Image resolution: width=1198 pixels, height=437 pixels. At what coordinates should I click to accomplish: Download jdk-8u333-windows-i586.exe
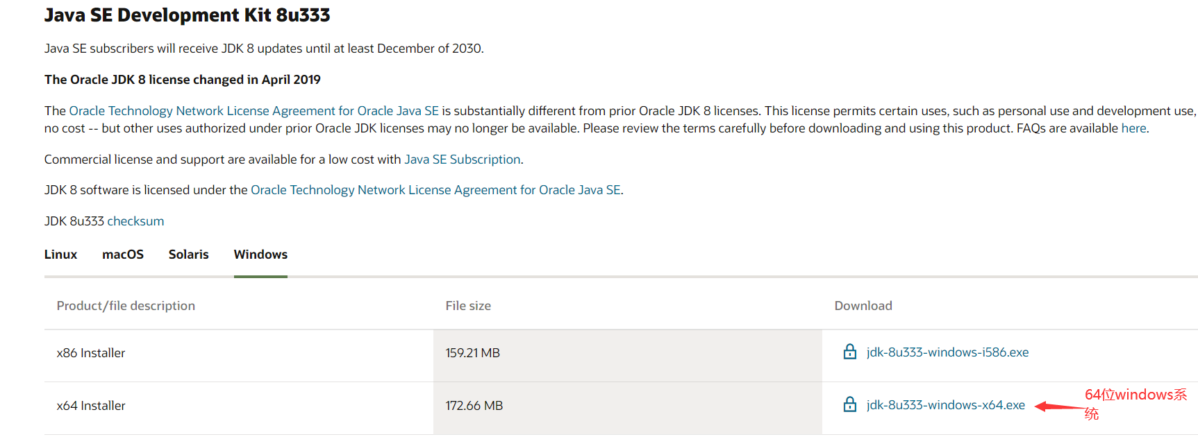coord(947,352)
